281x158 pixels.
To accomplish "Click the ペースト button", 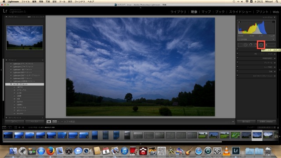I will 35,122.
